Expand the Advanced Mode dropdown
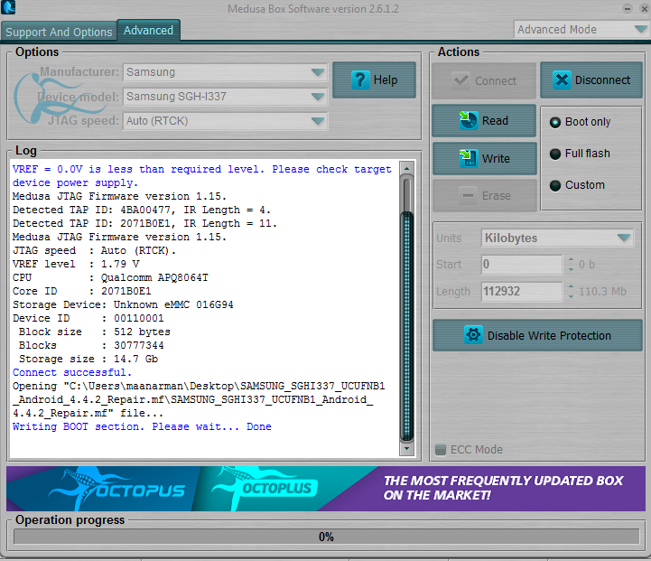 pos(581,30)
